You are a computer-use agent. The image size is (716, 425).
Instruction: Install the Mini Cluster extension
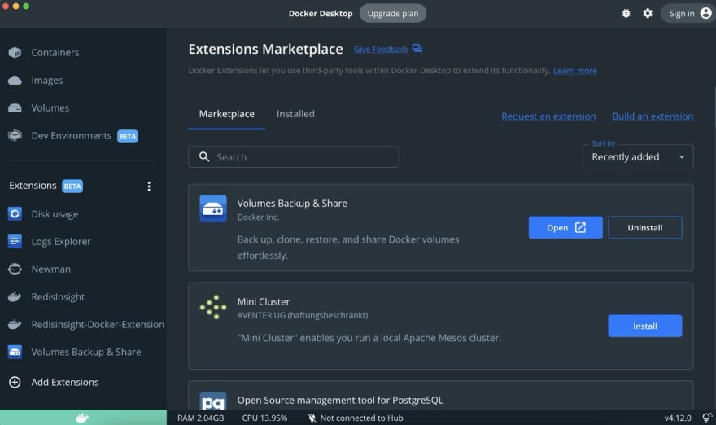coord(644,326)
